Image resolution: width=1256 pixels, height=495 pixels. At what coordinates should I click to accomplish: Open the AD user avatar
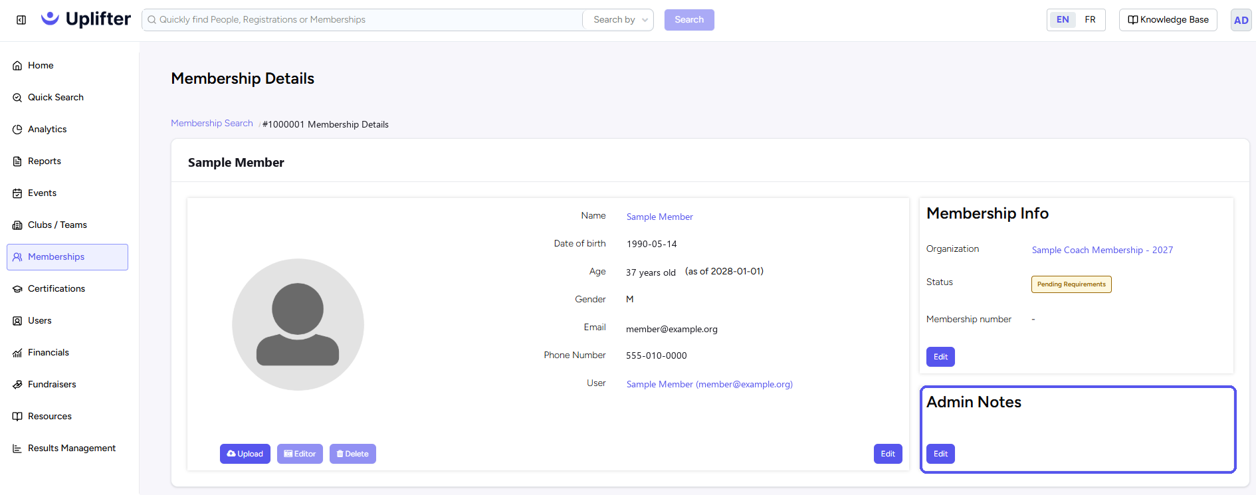pyautogui.click(x=1241, y=20)
